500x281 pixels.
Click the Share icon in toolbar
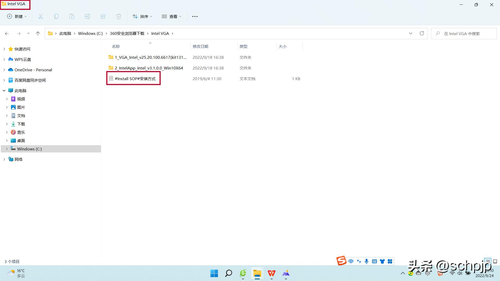coord(103,16)
